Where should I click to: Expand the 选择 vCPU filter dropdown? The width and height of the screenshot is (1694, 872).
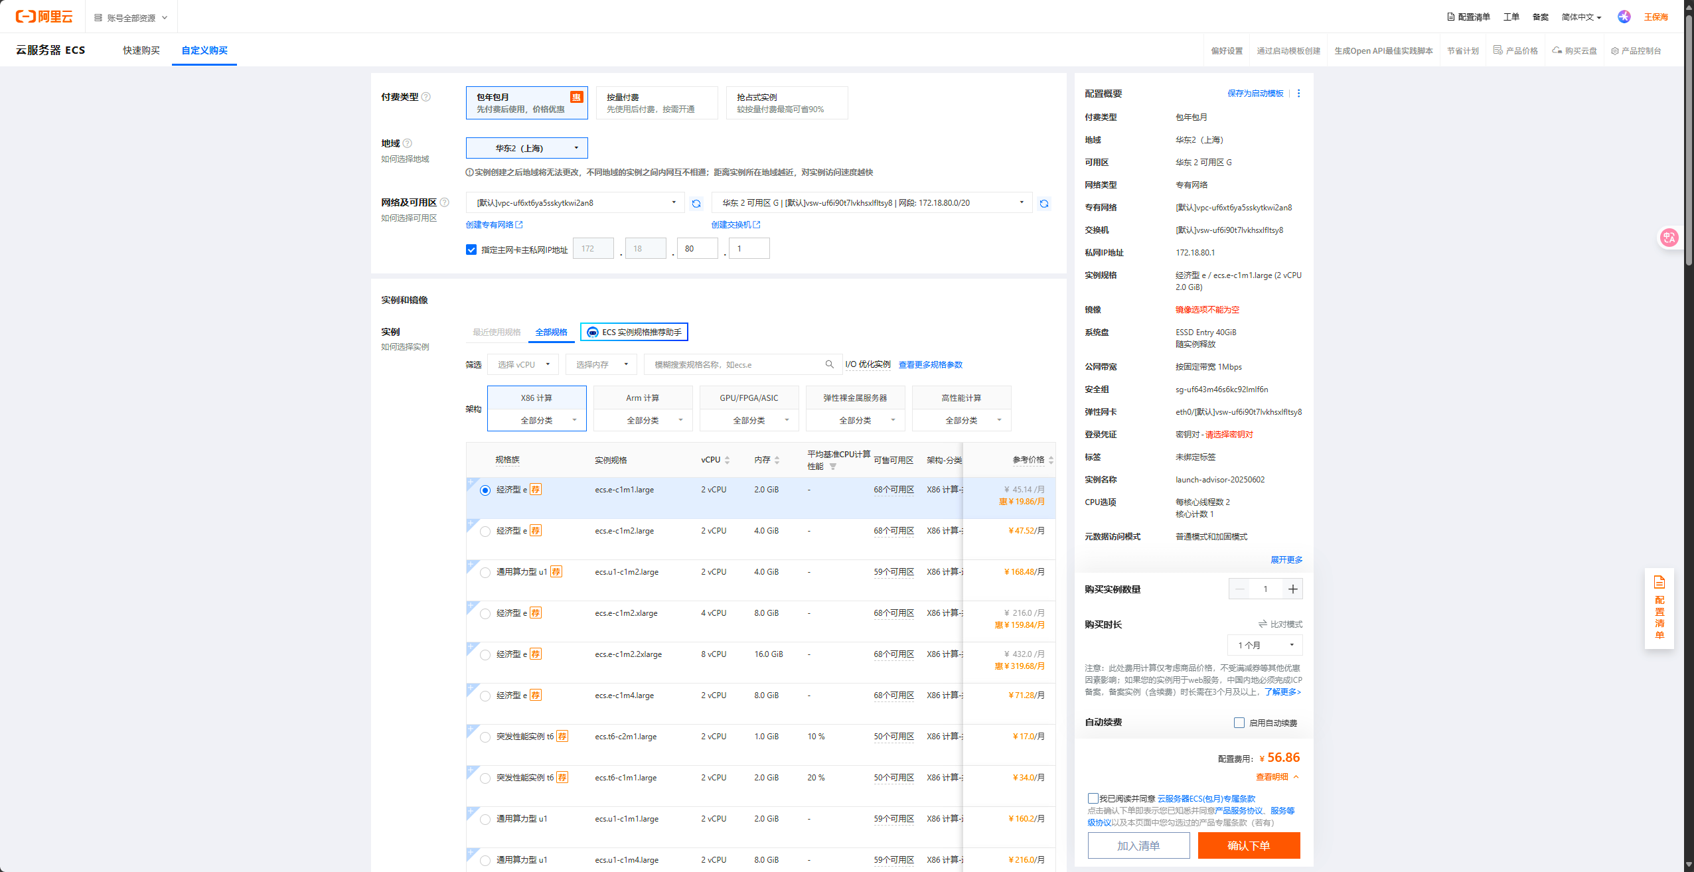[x=523, y=364]
